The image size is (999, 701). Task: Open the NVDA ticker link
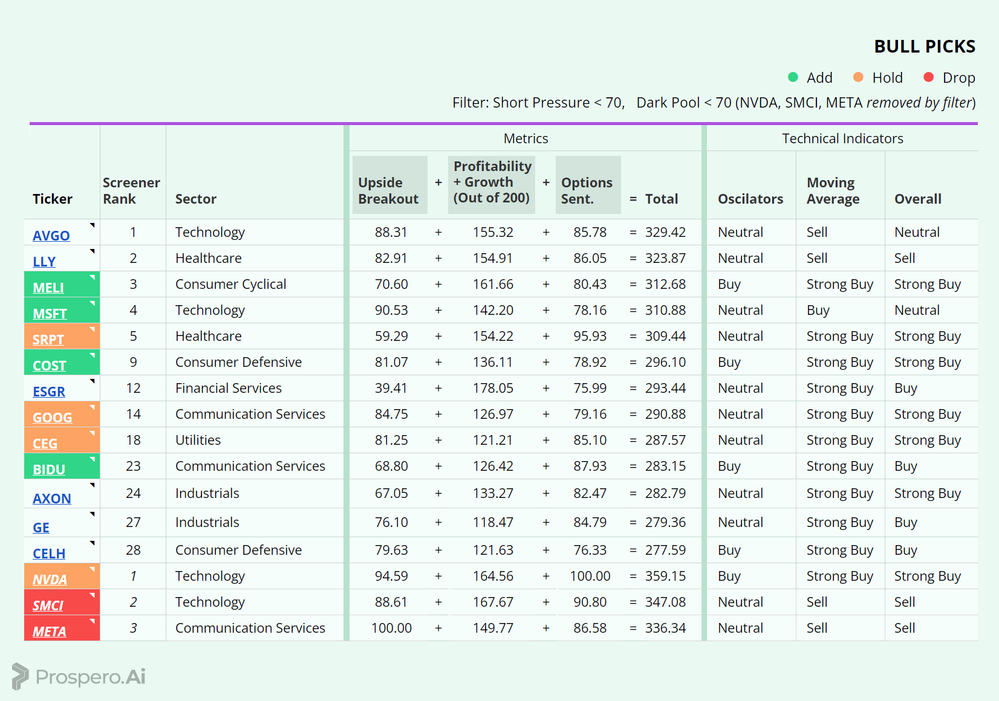pos(50,580)
